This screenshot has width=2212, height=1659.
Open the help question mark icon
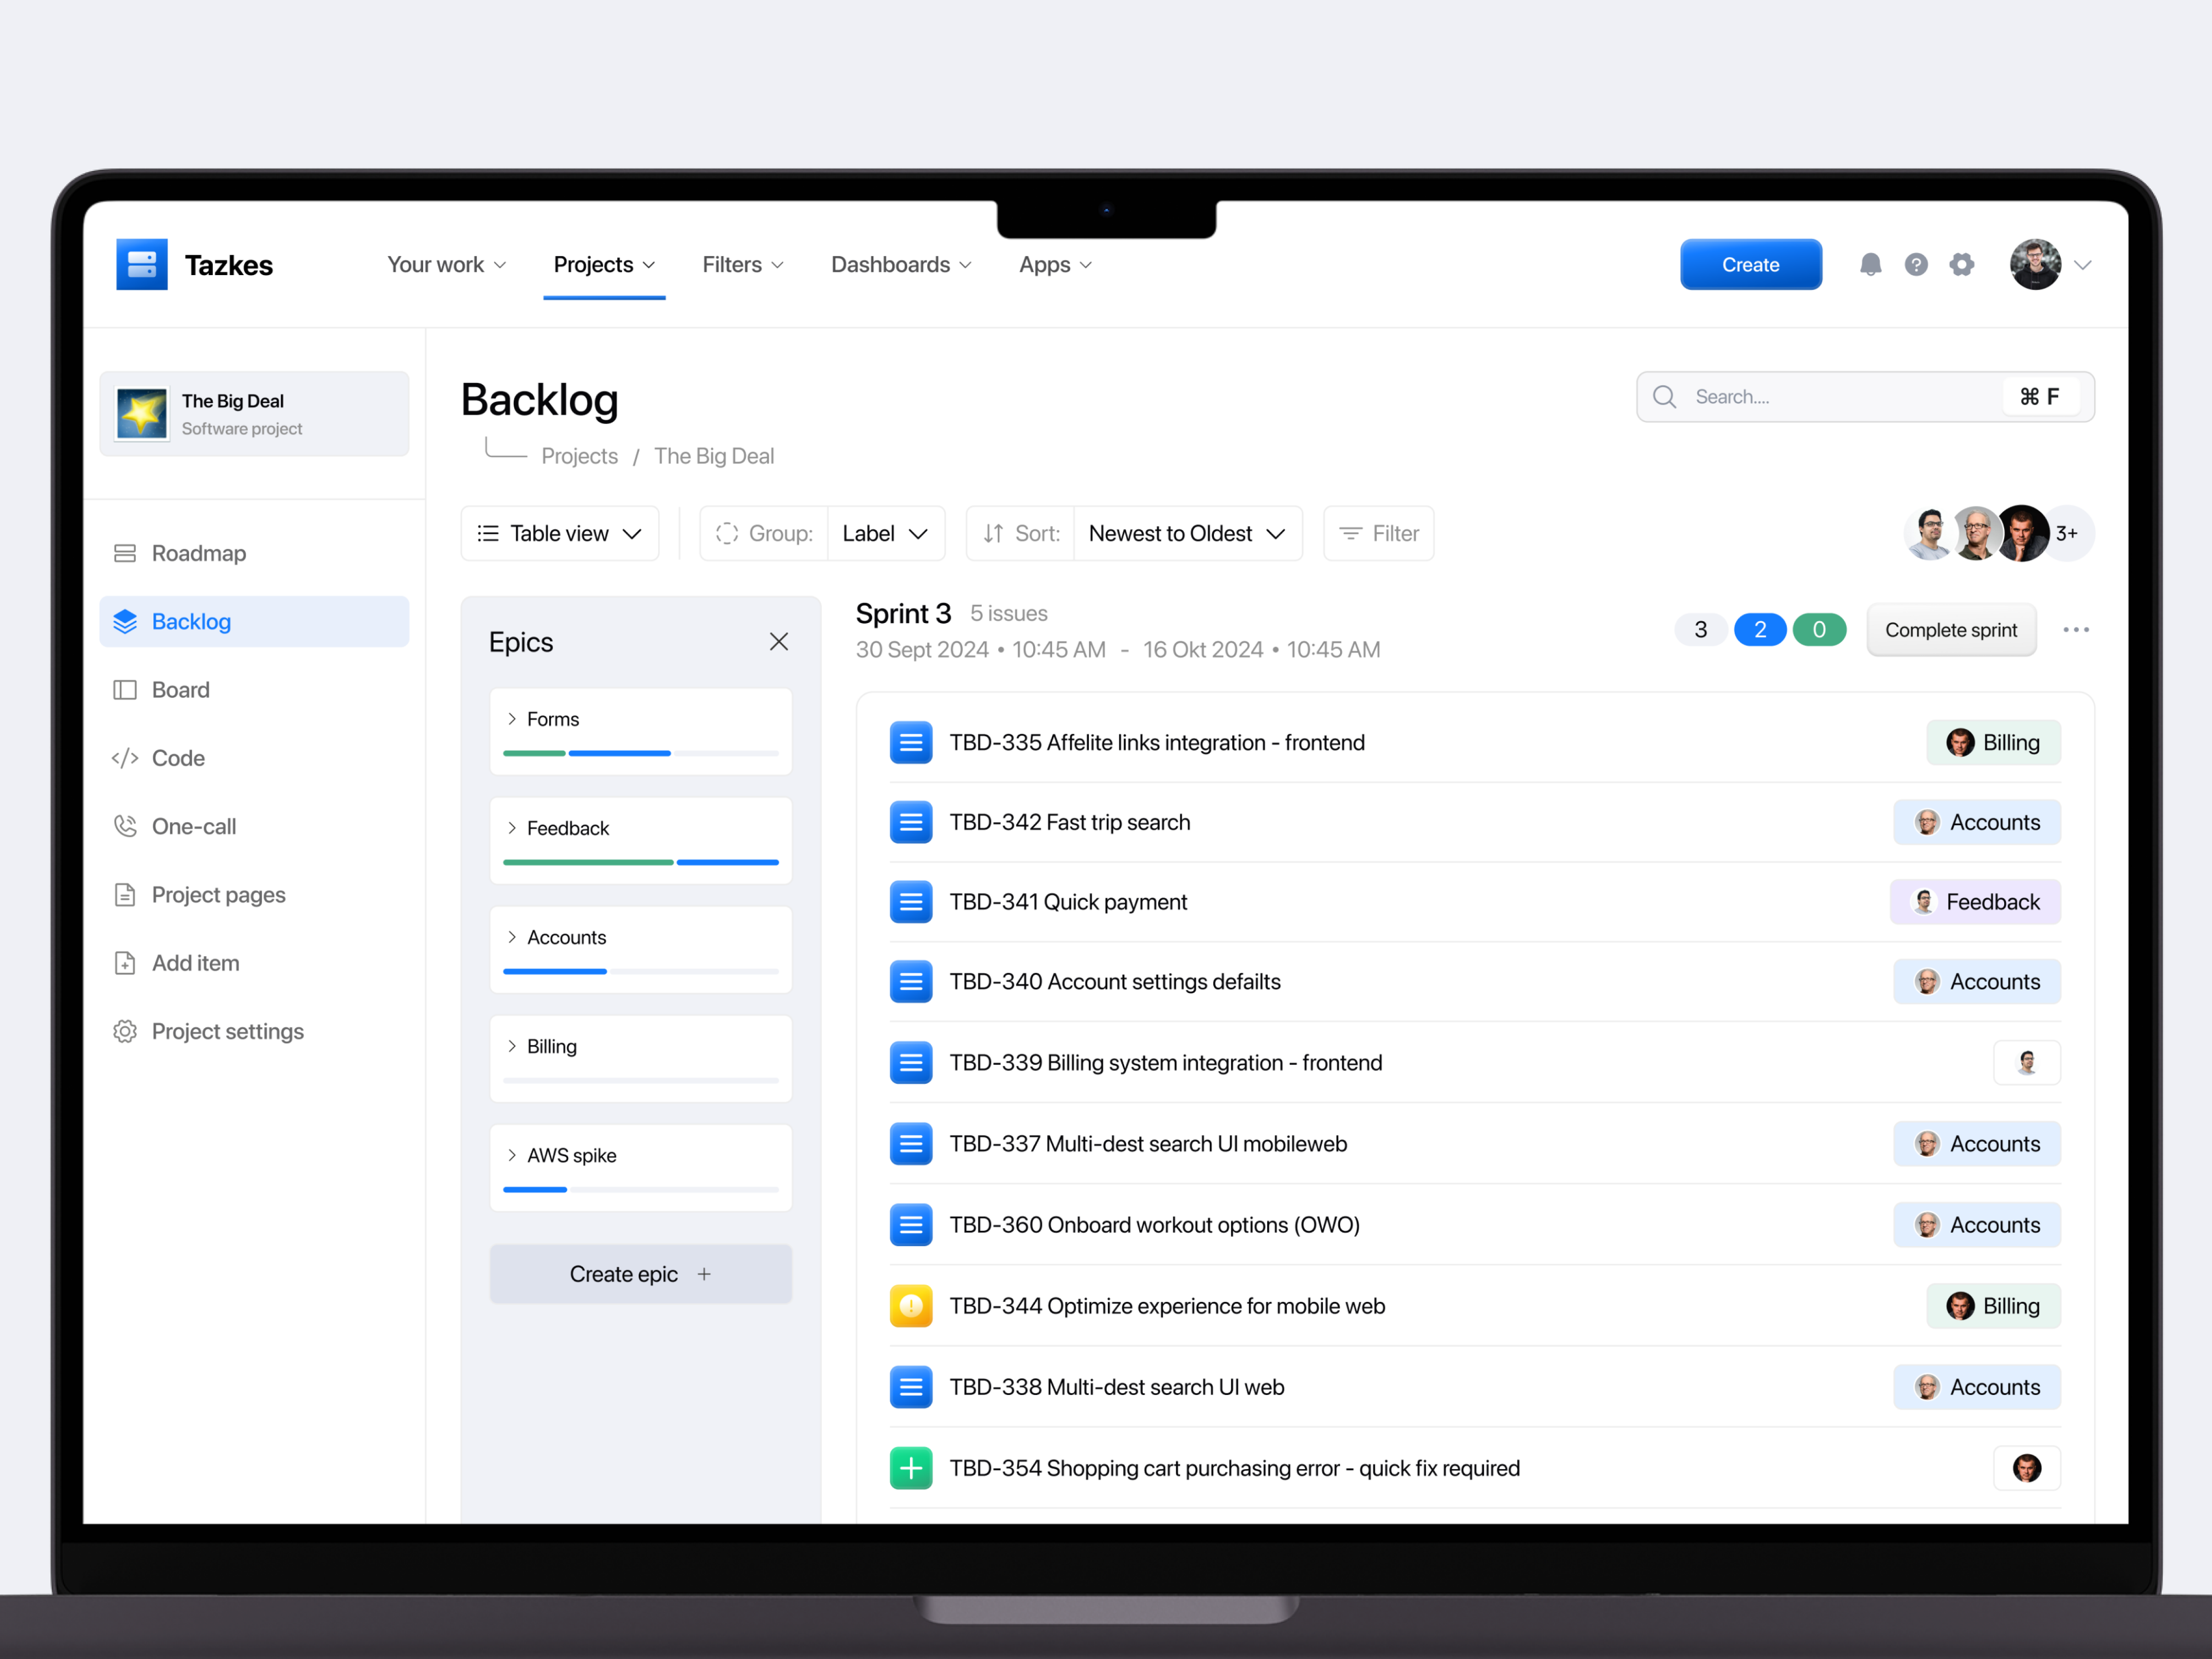pos(1916,264)
